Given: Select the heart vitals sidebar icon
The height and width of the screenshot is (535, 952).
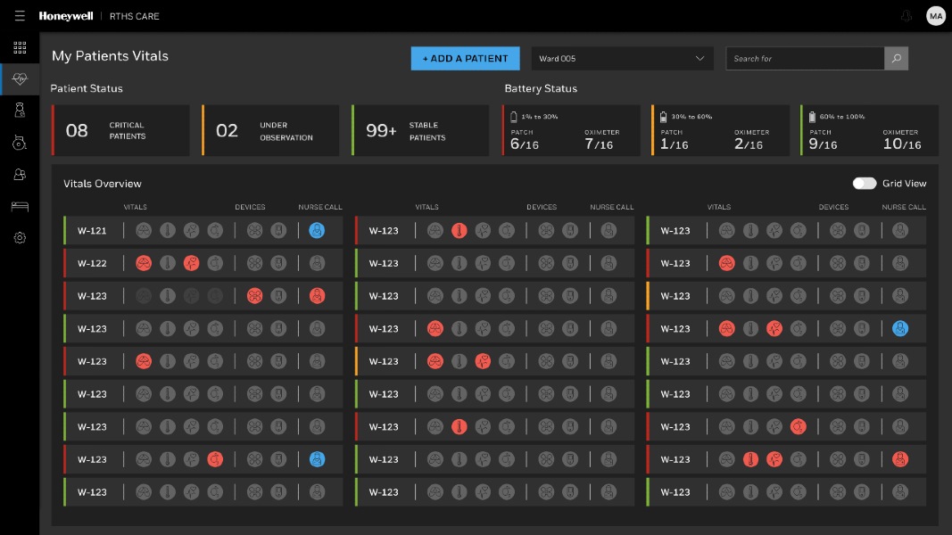Looking at the screenshot, I should click(x=20, y=79).
